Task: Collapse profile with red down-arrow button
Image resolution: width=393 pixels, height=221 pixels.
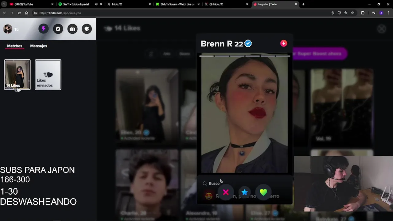Action: [x=283, y=43]
